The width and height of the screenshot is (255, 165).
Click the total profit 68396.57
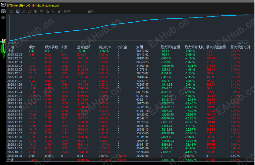click(83, 160)
